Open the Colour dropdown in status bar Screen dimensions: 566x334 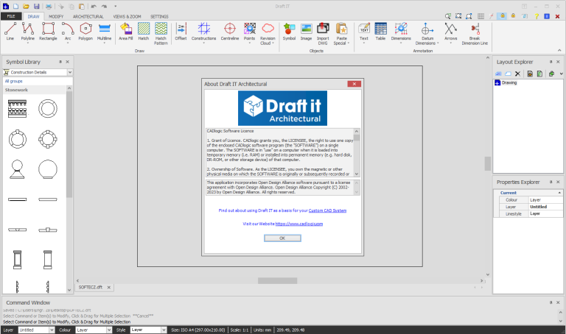click(x=109, y=330)
